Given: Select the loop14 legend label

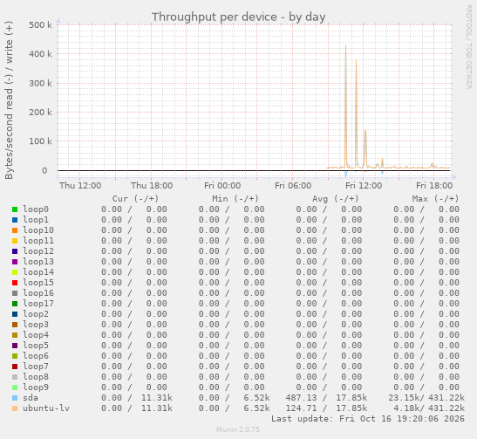Looking at the screenshot, I should [38, 272].
